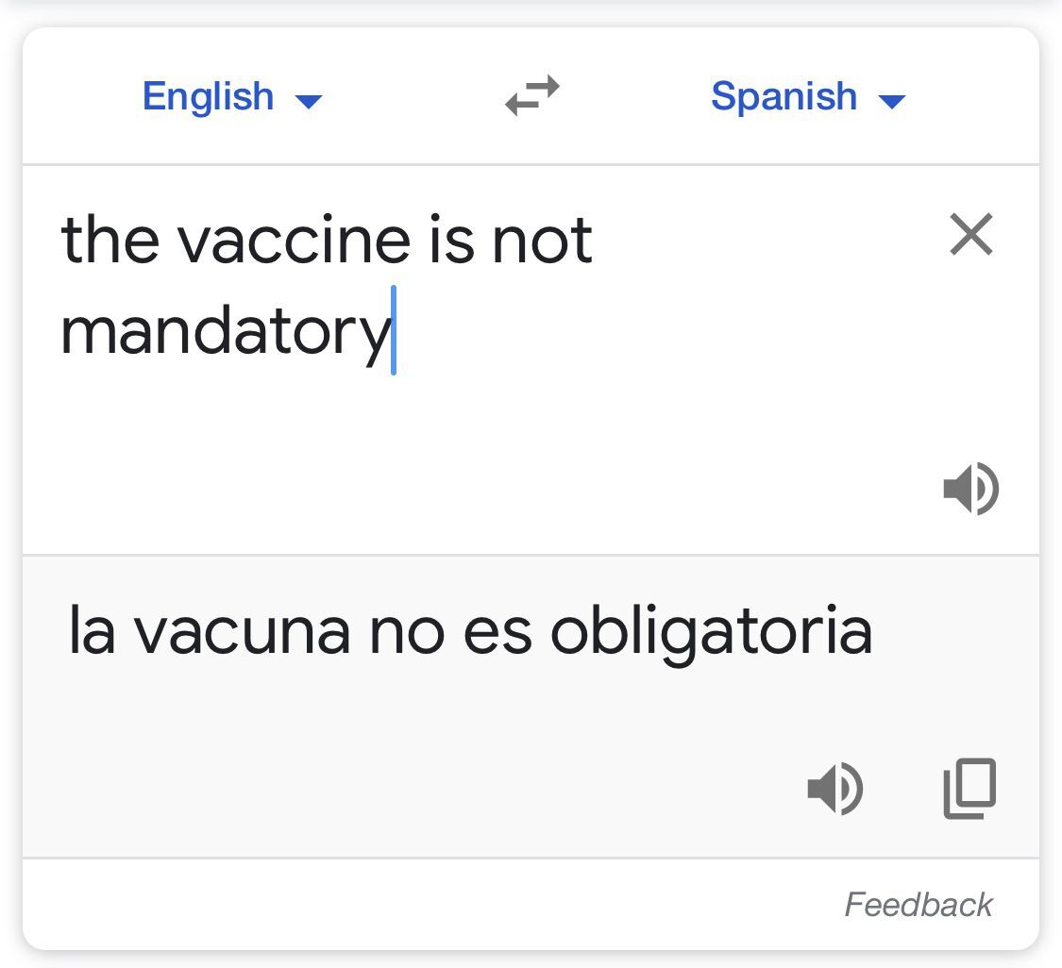Click the translated text "la vacuna no es obligatoria"
Viewport: 1062px width, 968px height.
pos(470,631)
